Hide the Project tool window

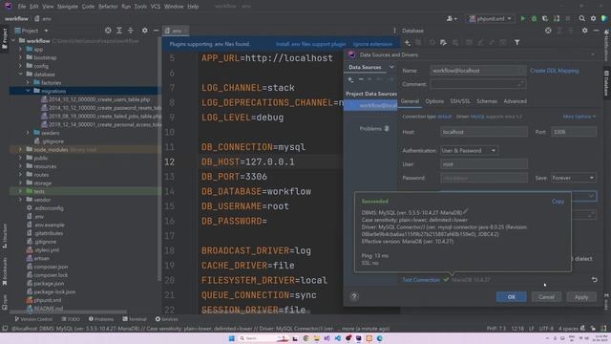click(156, 31)
